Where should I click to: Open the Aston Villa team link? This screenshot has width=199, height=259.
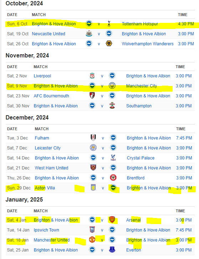tap(45, 188)
